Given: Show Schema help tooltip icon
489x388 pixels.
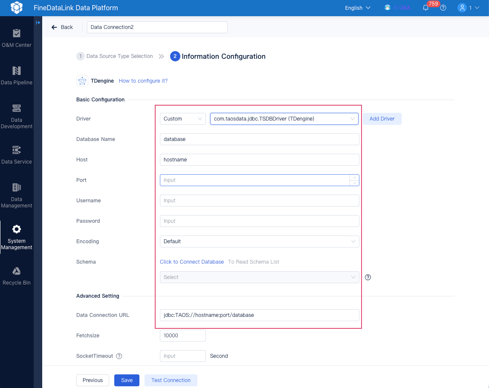Looking at the screenshot, I should click(368, 277).
